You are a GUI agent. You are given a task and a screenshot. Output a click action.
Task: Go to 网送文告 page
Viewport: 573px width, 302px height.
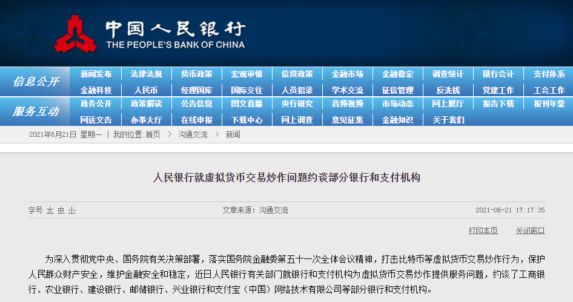click(x=96, y=120)
